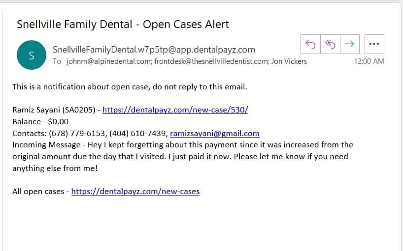Click recipient Jon Vickers

pos(289,61)
